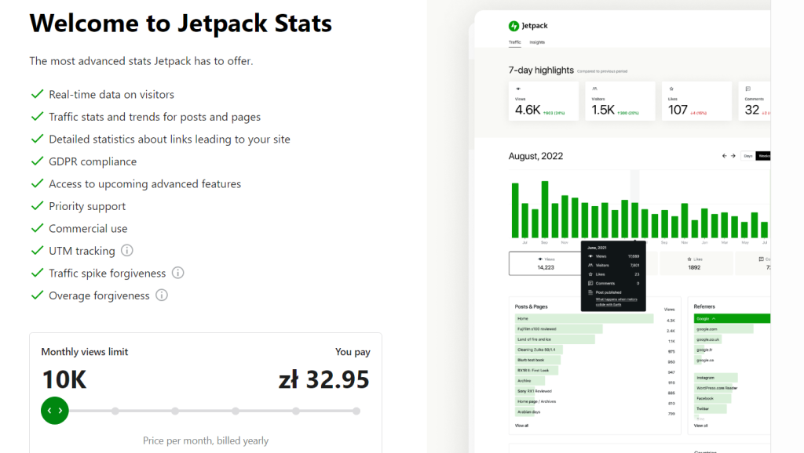Image resolution: width=804 pixels, height=453 pixels.
Task: Click the "Referrers" panel title
Action: 704,306
